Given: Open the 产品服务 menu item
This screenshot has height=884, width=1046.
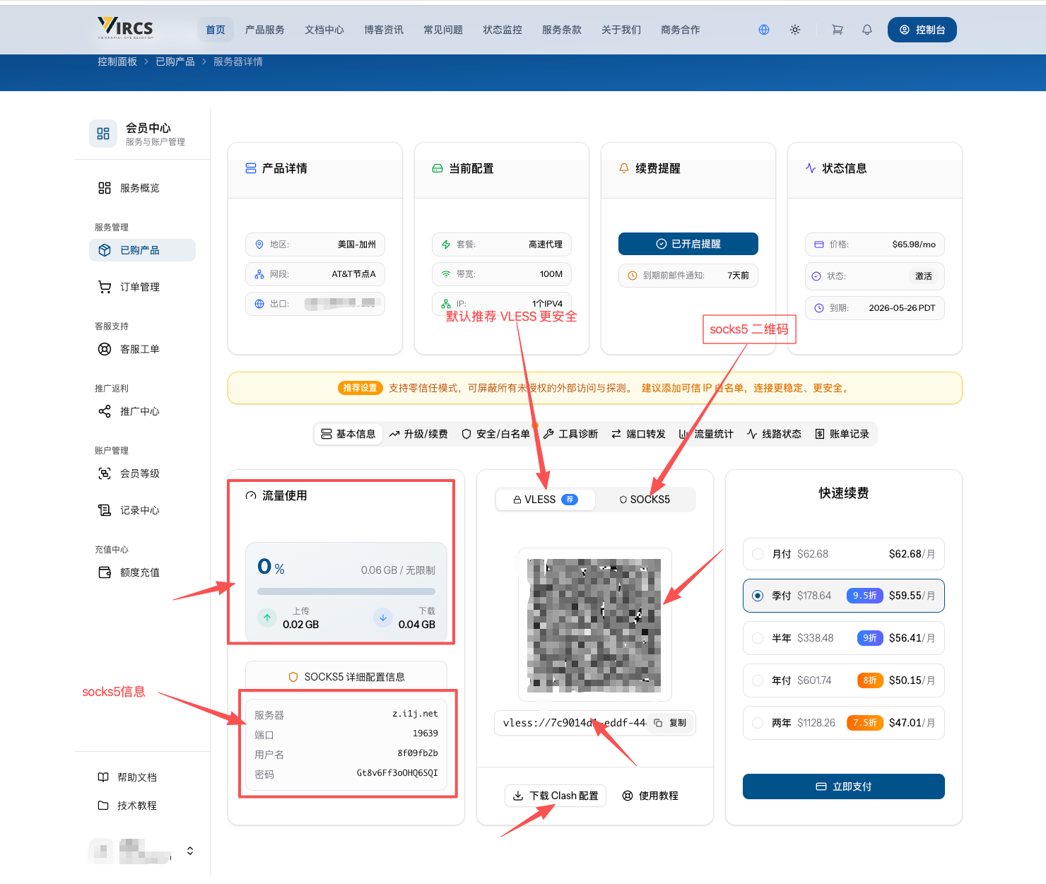Looking at the screenshot, I should click(265, 30).
